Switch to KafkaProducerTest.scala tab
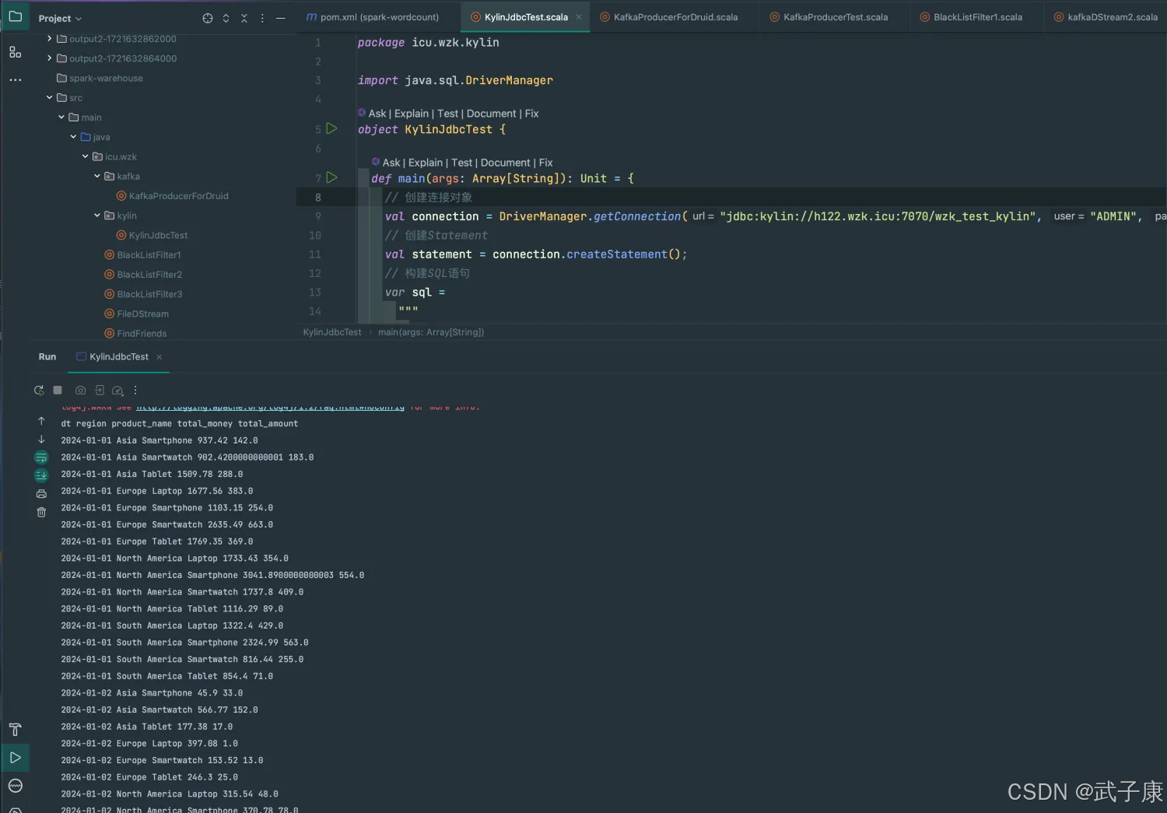Viewport: 1167px width, 813px height. (x=835, y=17)
